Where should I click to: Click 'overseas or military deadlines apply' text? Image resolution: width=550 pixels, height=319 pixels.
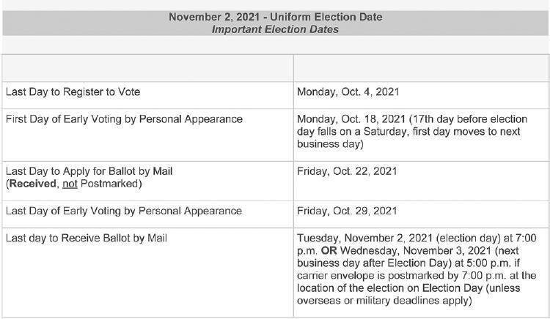coord(383,301)
